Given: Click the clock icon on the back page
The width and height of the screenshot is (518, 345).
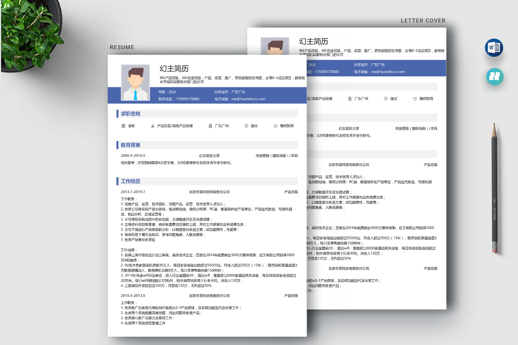Looking at the screenshot, I should [x=415, y=99].
